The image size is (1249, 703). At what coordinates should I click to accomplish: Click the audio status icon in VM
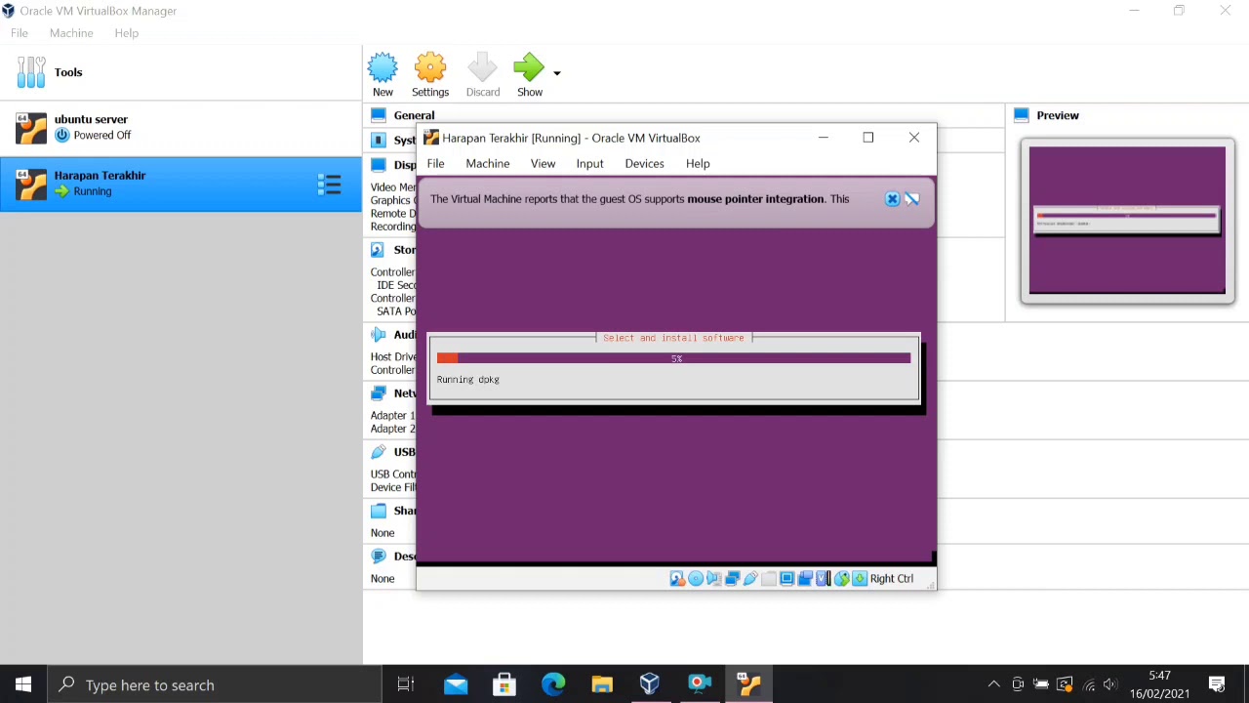pyautogui.click(x=714, y=579)
